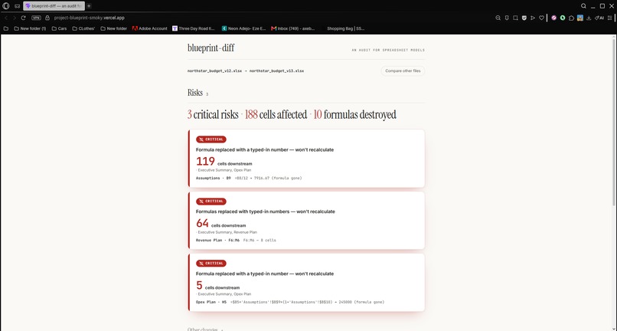
Task: Open the workspaces icon beside the tab
Action: tap(18, 6)
